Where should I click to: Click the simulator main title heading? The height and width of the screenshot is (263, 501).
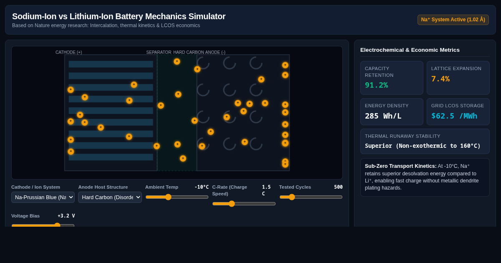tap(119, 16)
